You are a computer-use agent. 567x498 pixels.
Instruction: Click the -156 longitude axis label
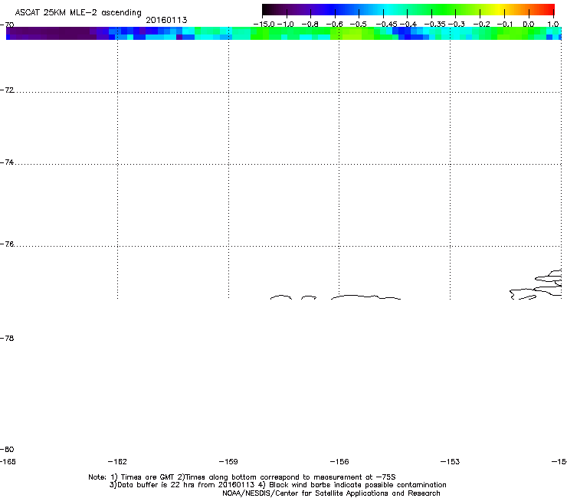point(339,461)
